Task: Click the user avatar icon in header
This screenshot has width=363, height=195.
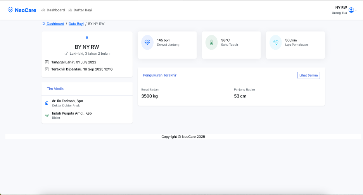Action: (351, 10)
